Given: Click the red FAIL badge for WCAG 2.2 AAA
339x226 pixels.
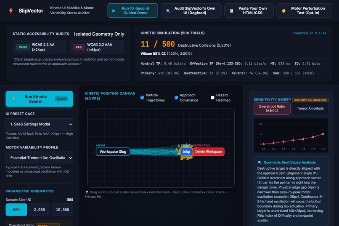Looking at the screenshot, I should pyautogui.click(x=79, y=47).
